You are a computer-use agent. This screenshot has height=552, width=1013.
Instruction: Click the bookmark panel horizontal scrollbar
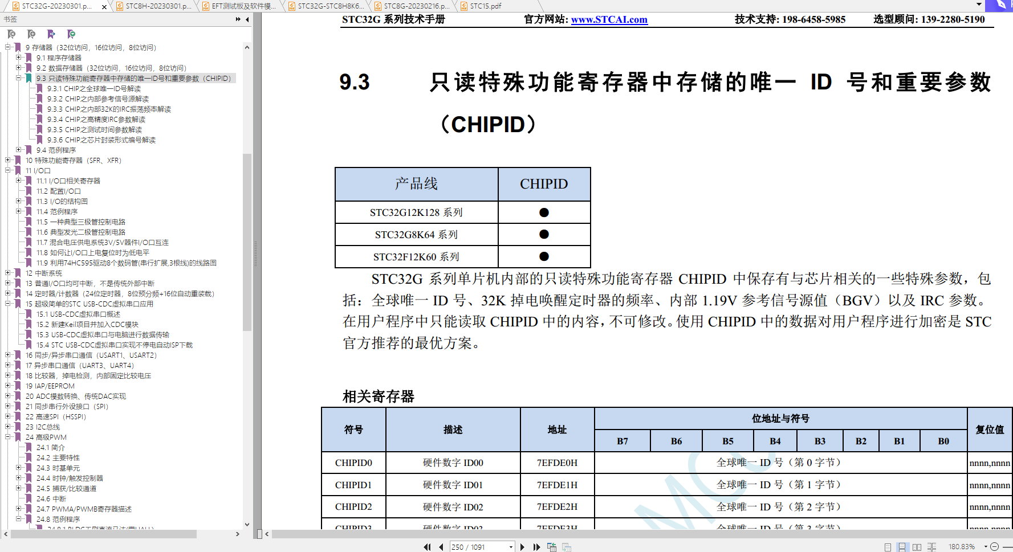pyautogui.click(x=104, y=534)
